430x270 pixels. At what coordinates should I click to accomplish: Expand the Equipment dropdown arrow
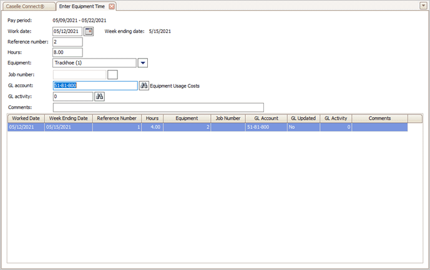click(142, 62)
